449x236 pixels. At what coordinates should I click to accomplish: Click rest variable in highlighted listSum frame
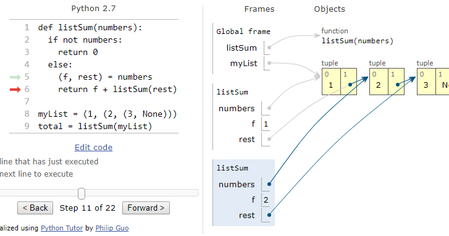coord(246,216)
